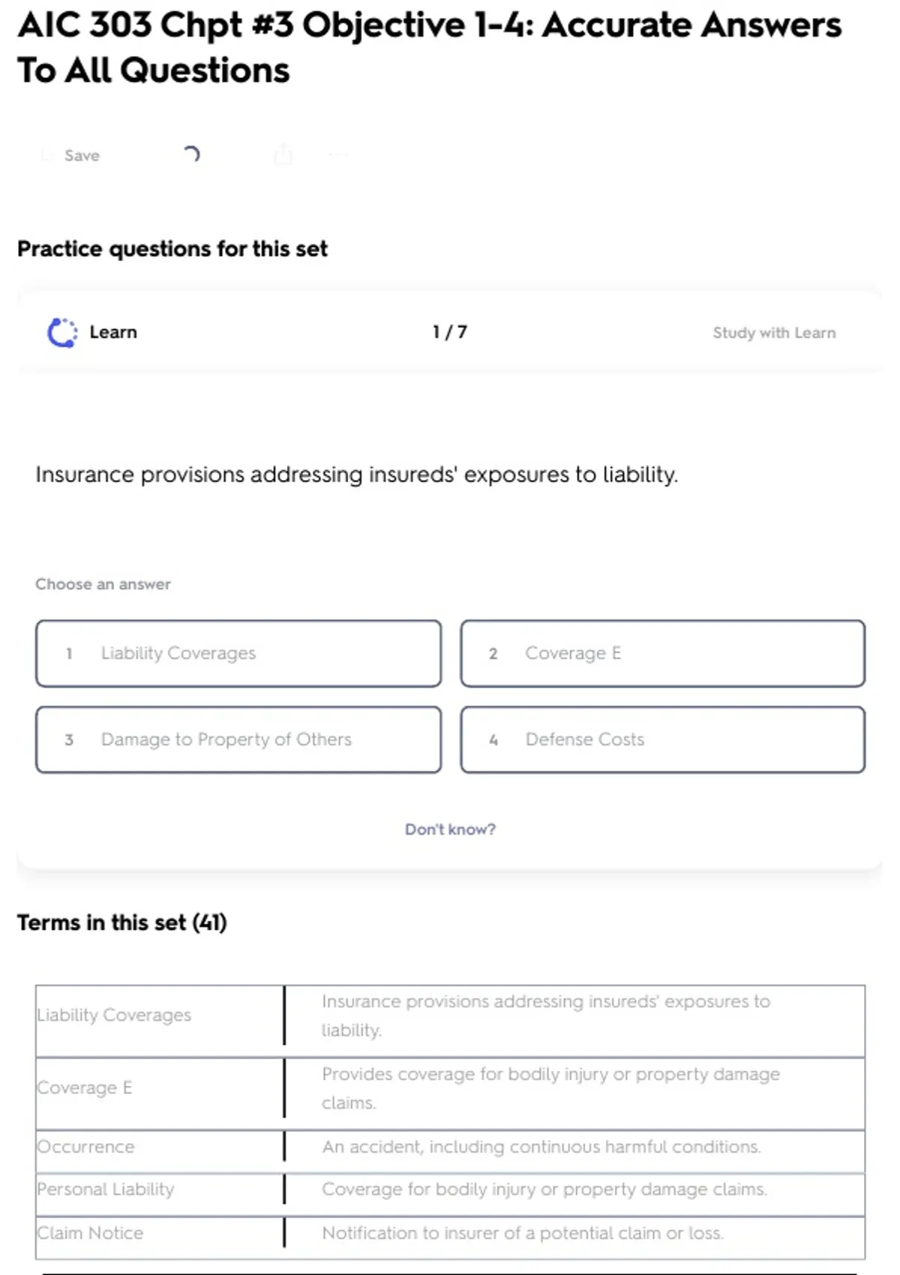The width and height of the screenshot is (900, 1275).
Task: Pick answer 4 Defense Costs
Action: [x=662, y=739]
